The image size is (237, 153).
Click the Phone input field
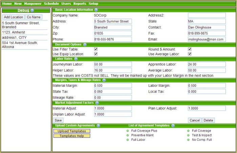coord(113,39)
